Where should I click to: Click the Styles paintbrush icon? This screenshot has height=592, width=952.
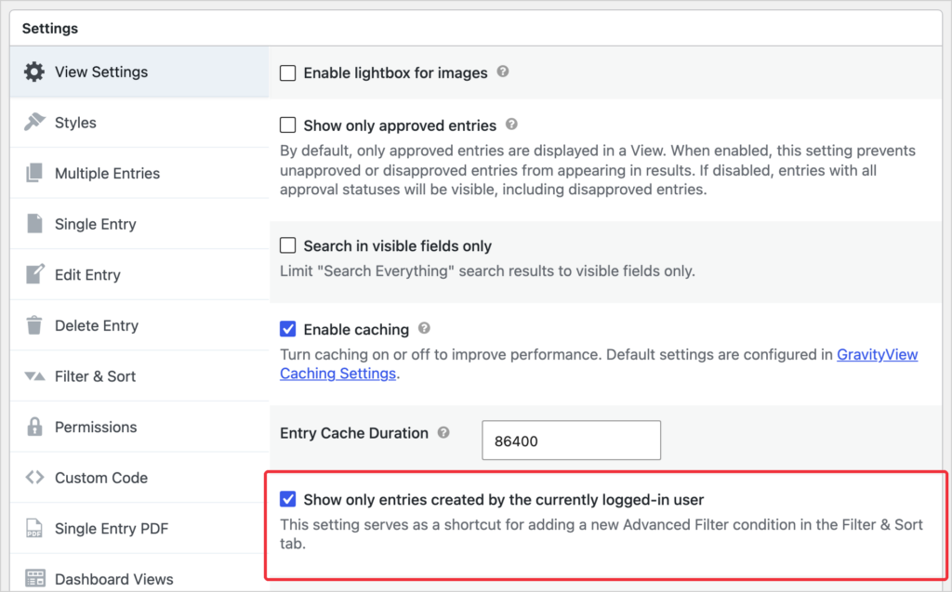(x=34, y=122)
